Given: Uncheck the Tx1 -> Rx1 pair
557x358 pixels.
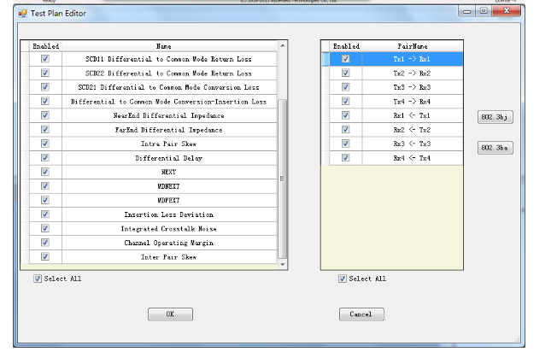Looking at the screenshot, I should click(x=346, y=59).
